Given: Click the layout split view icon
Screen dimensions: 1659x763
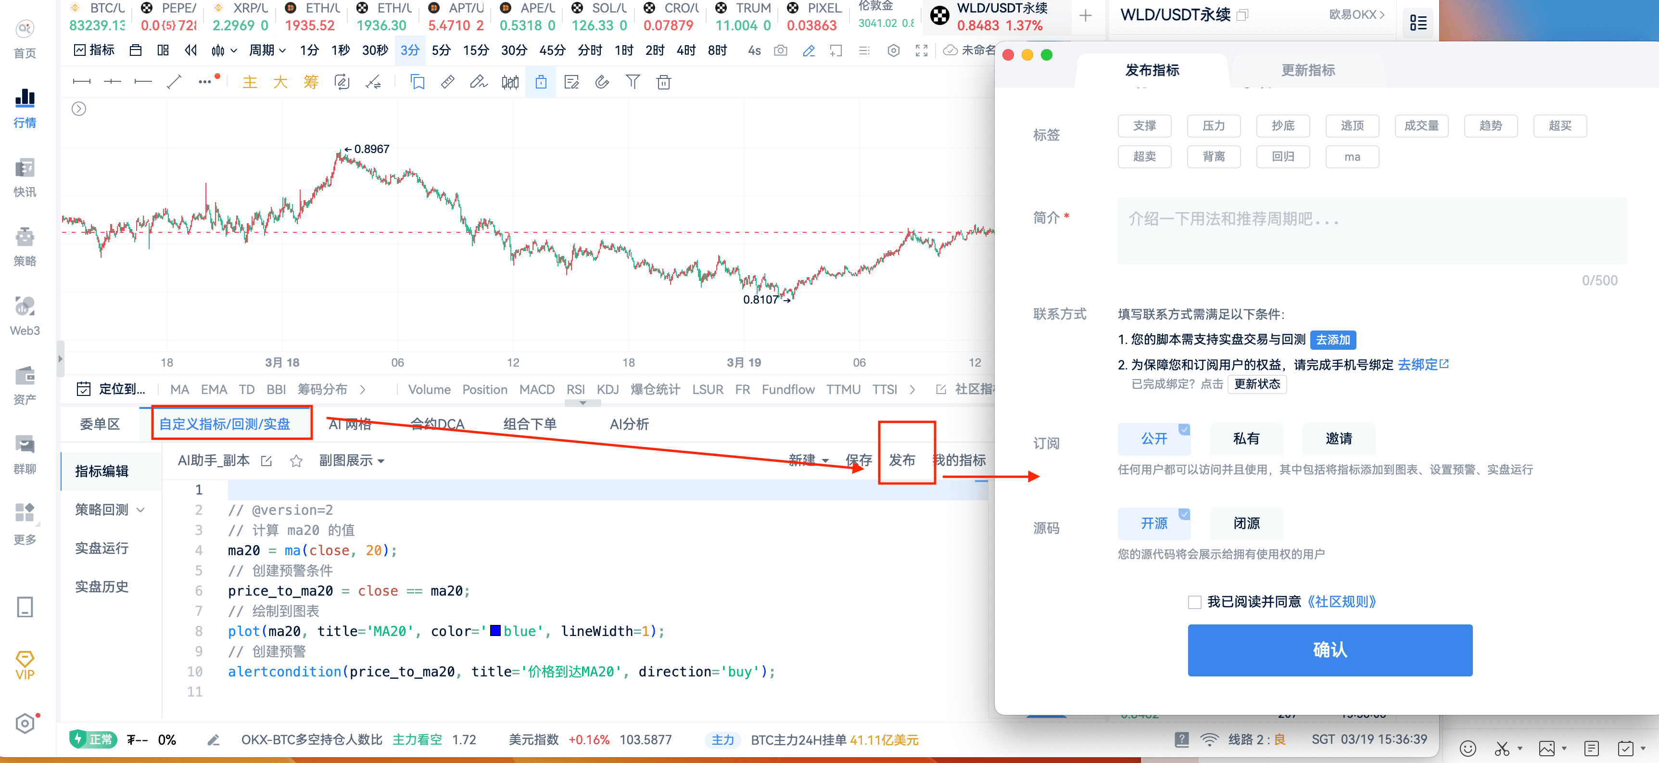Looking at the screenshot, I should pyautogui.click(x=163, y=50).
